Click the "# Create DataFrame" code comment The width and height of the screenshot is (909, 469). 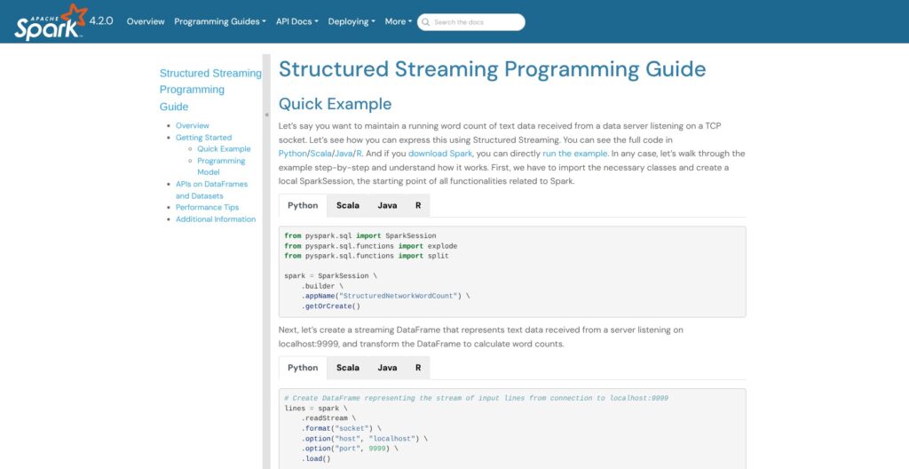pyautogui.click(x=476, y=398)
